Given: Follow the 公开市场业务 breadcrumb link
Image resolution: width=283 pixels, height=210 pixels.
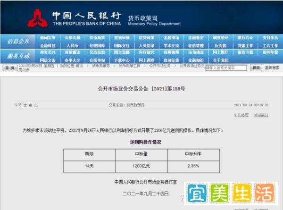Looking at the screenshot, I should (160, 66).
